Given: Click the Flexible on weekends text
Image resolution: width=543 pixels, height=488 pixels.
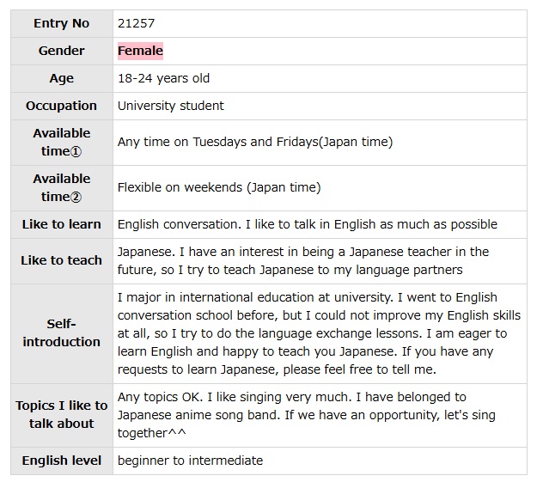Looking at the screenshot, I should 218,187.
